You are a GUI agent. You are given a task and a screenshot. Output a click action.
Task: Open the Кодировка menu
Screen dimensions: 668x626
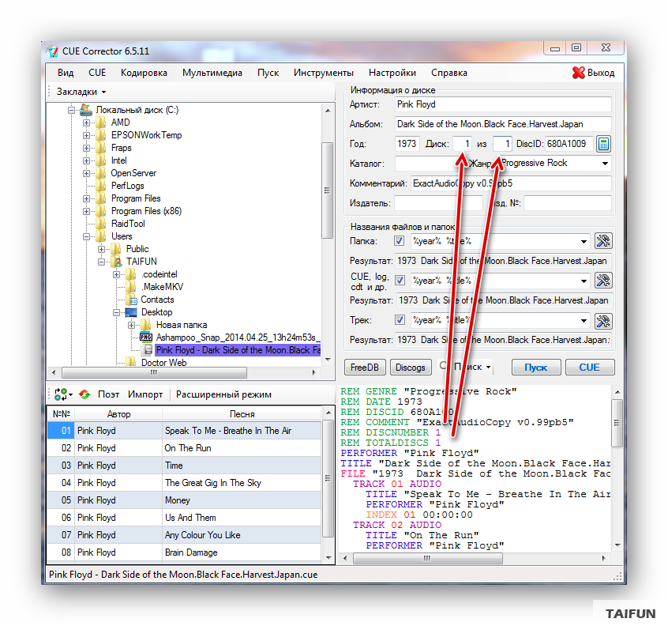point(144,73)
